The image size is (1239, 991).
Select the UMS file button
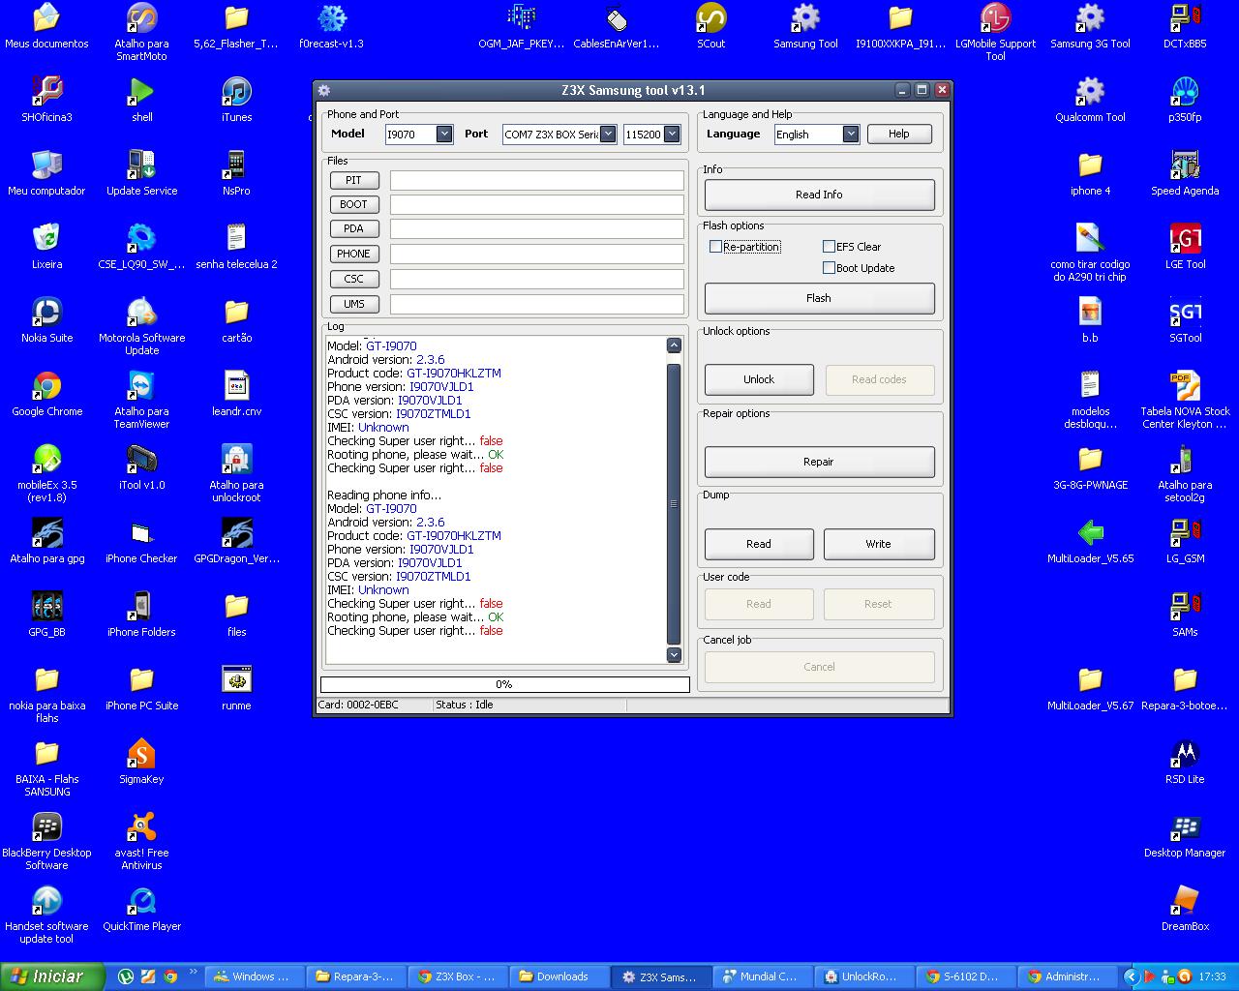354,304
